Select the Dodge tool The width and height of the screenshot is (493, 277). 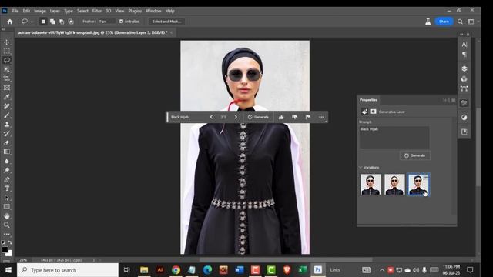tap(7, 170)
